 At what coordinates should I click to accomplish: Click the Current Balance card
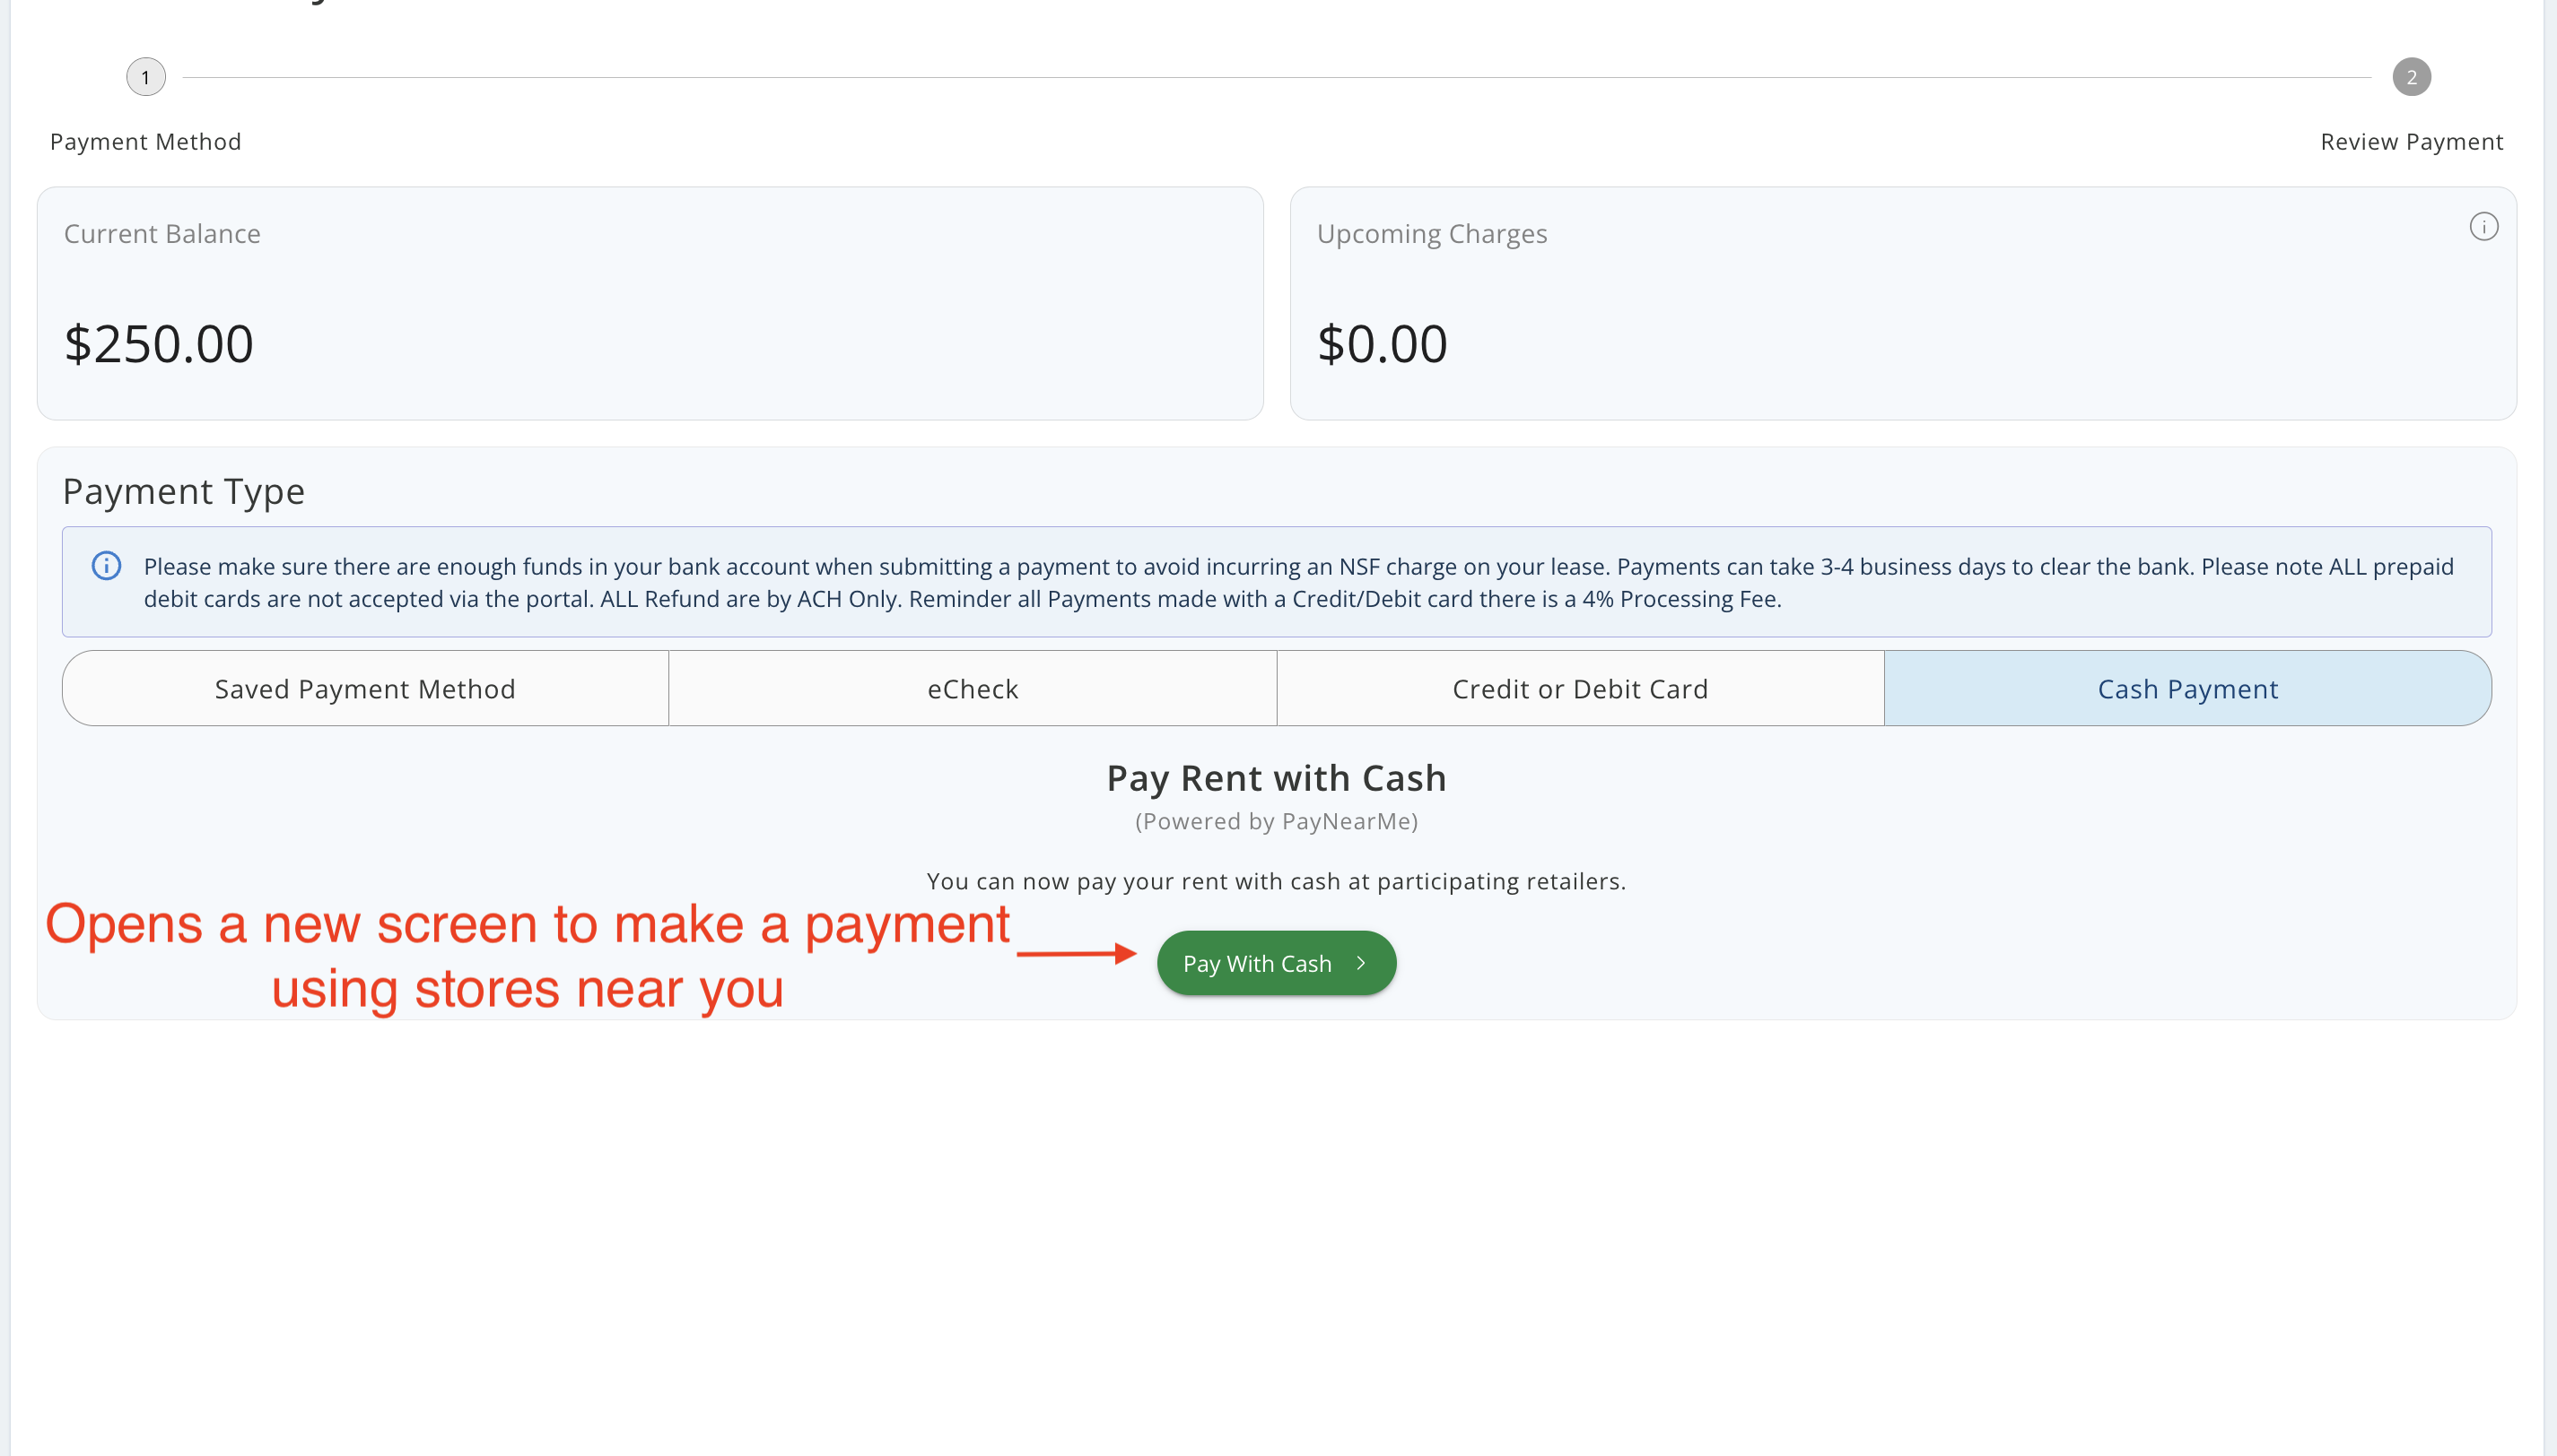650,303
